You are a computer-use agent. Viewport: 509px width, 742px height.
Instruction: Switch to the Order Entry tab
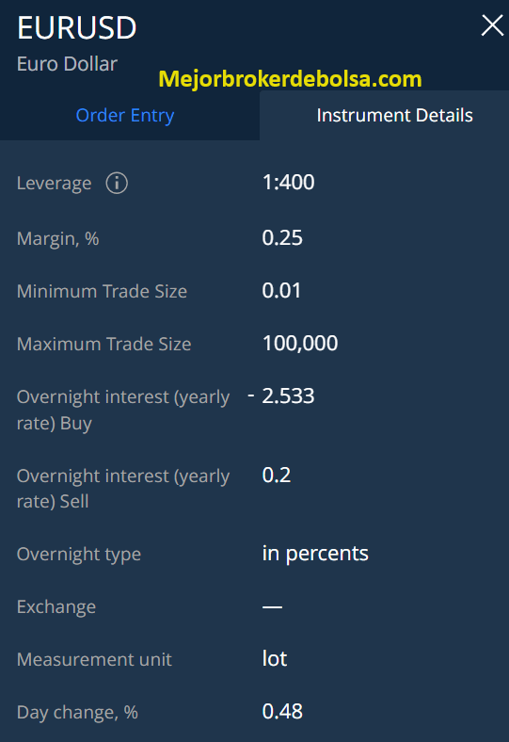[125, 115]
